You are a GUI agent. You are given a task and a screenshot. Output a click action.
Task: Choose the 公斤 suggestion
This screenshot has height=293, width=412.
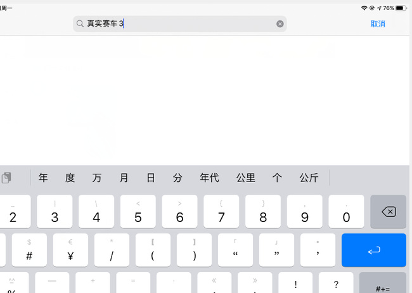click(x=309, y=178)
